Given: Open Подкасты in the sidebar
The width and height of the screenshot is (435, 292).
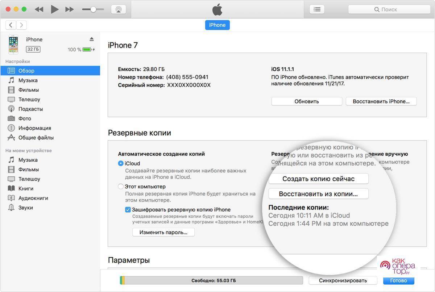Looking at the screenshot, I should click(x=30, y=109).
